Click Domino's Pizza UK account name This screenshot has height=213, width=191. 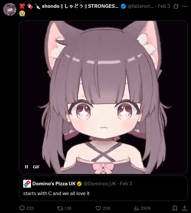point(54,184)
